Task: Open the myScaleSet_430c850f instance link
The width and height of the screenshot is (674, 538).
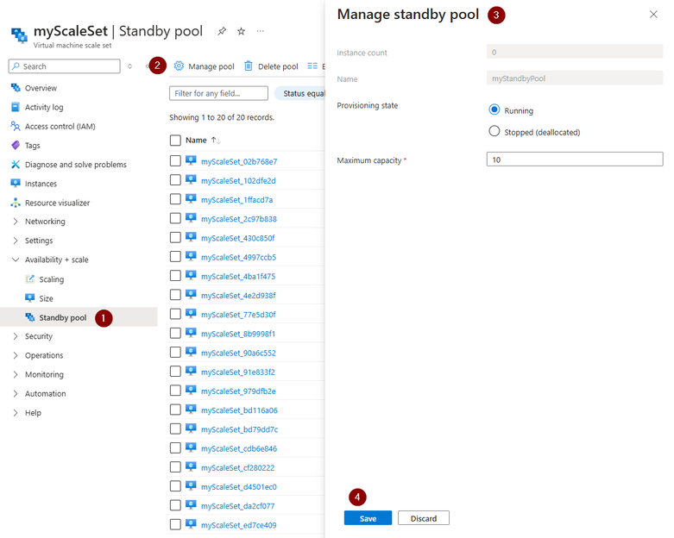Action: [x=237, y=238]
